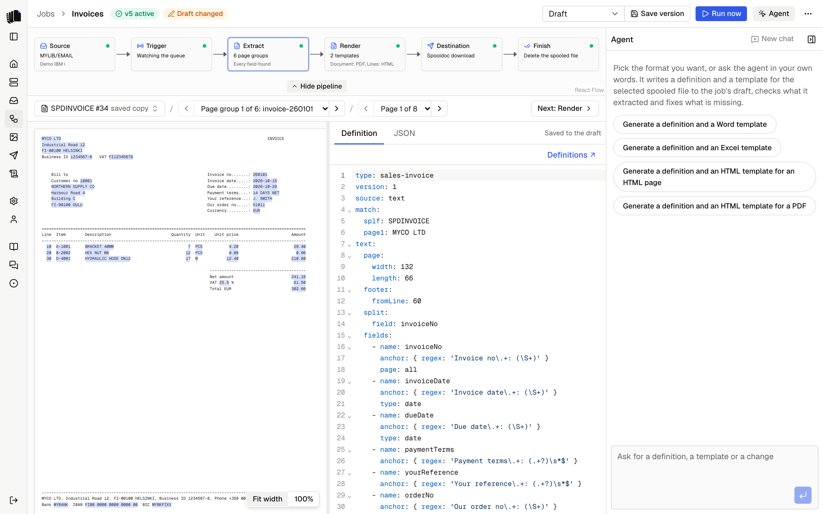Open the Page group 1 of 6 dropdown
The image size is (823, 514).
(x=261, y=109)
